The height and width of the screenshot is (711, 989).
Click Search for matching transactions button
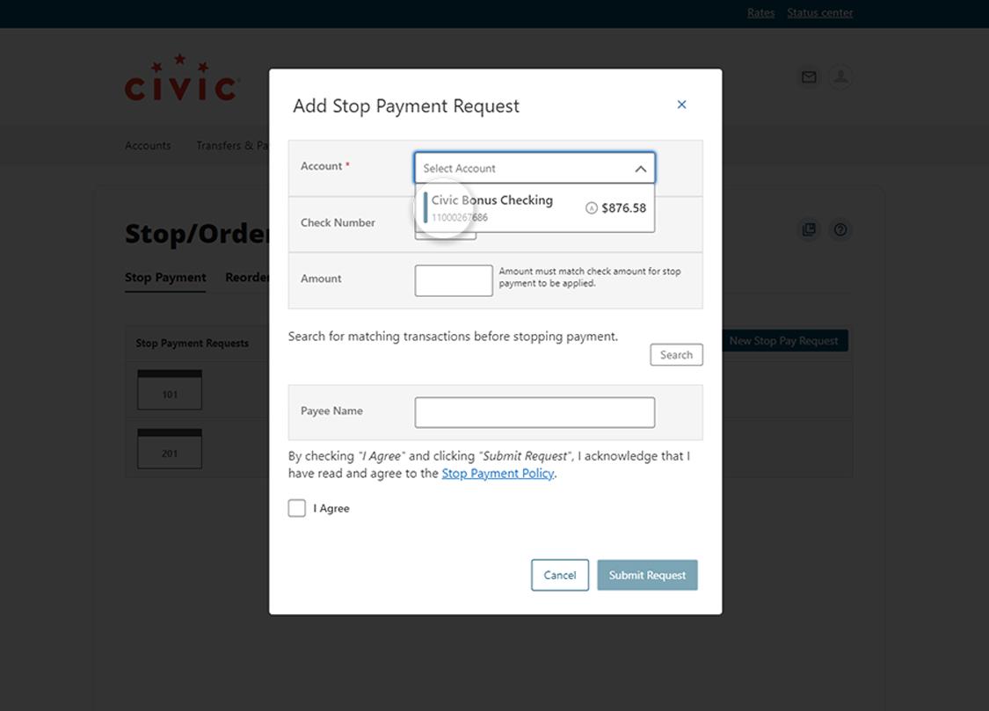pyautogui.click(x=676, y=355)
